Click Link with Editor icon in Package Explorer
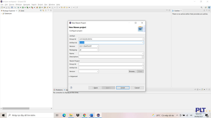The height and width of the screenshot is (118, 211). click(x=43, y=10)
